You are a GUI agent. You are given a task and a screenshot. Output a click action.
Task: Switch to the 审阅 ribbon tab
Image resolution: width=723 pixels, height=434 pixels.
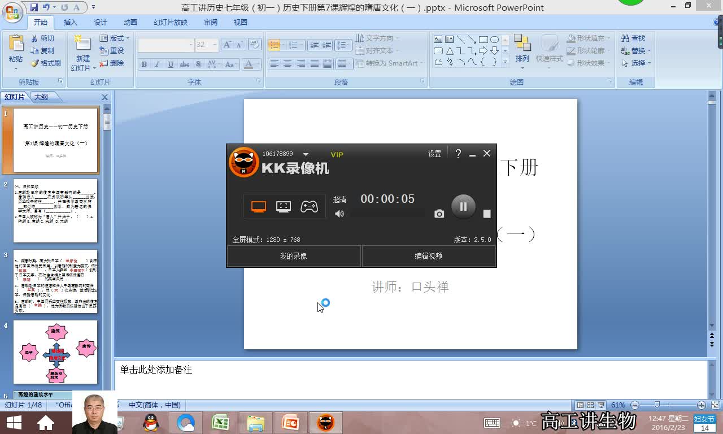tap(211, 22)
